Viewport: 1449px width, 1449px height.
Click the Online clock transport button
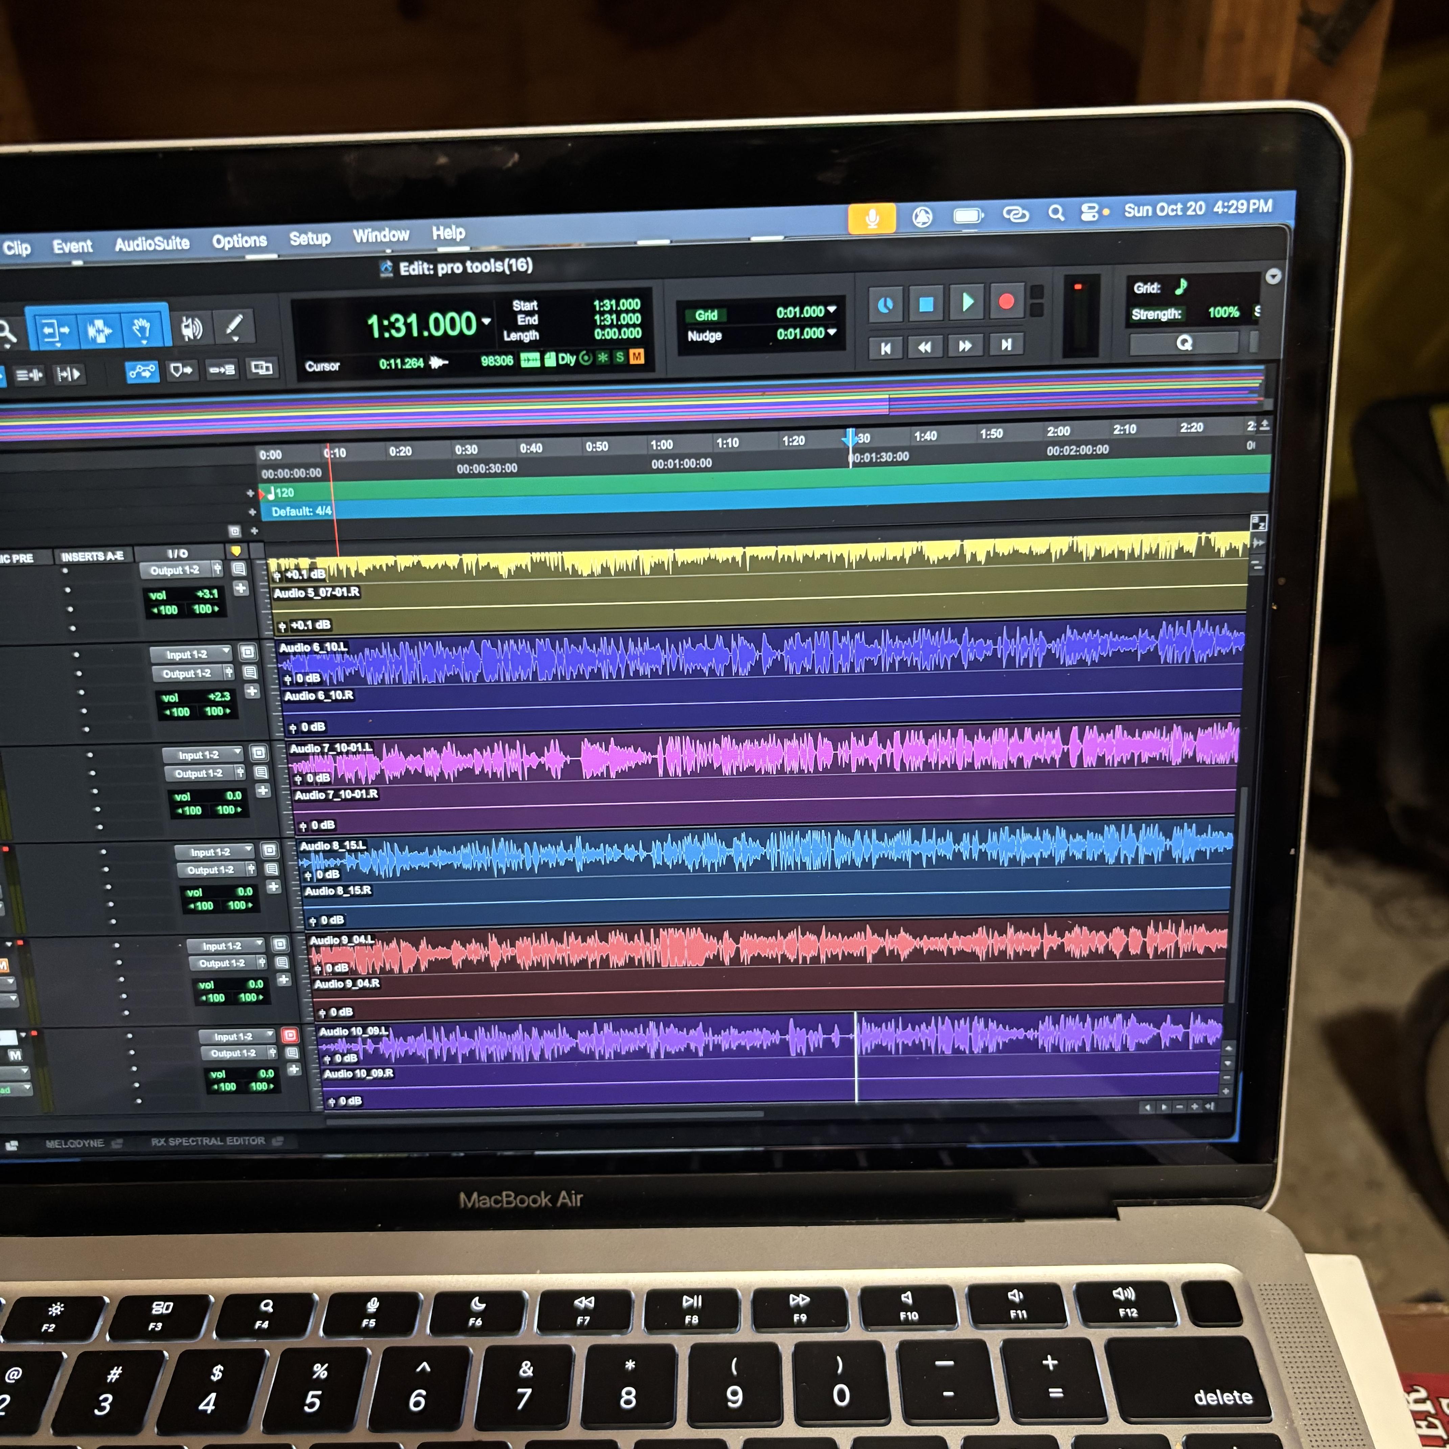click(x=886, y=305)
